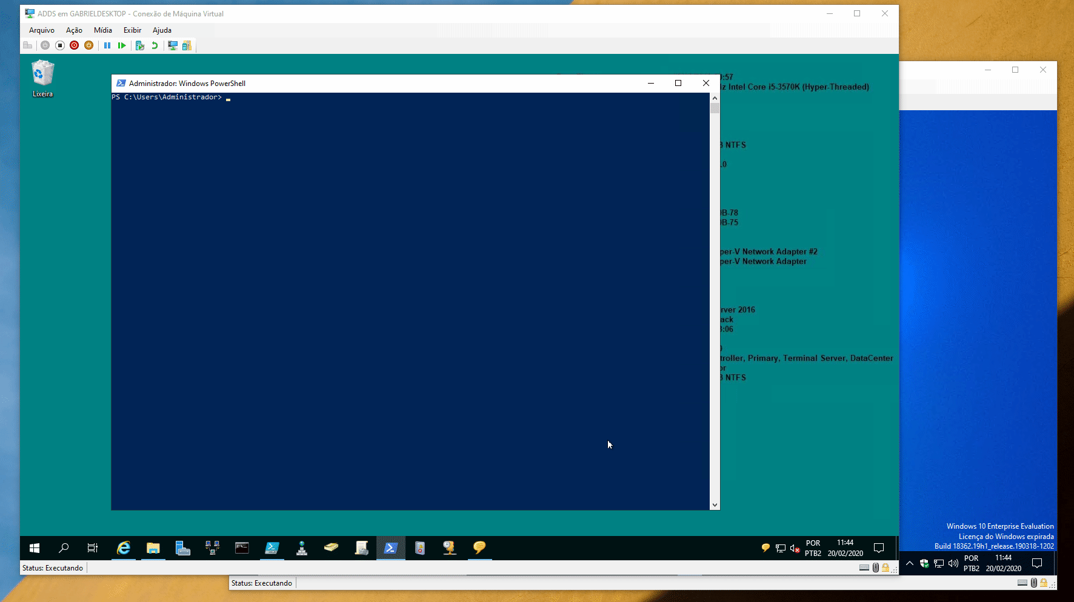This screenshot has height=602, width=1074.
Task: Open the Exibir menu
Action: (x=132, y=30)
